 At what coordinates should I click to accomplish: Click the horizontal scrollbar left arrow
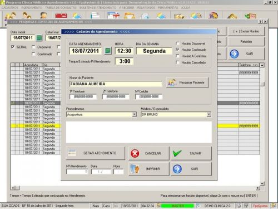13,188
